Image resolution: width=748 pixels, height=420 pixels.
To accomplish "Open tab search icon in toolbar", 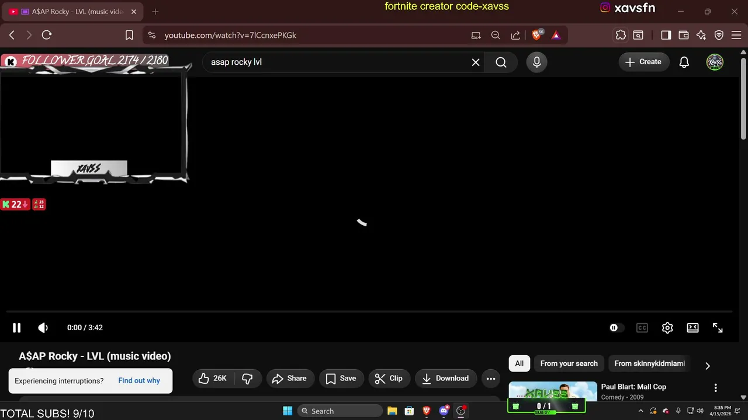I will tap(638, 35).
